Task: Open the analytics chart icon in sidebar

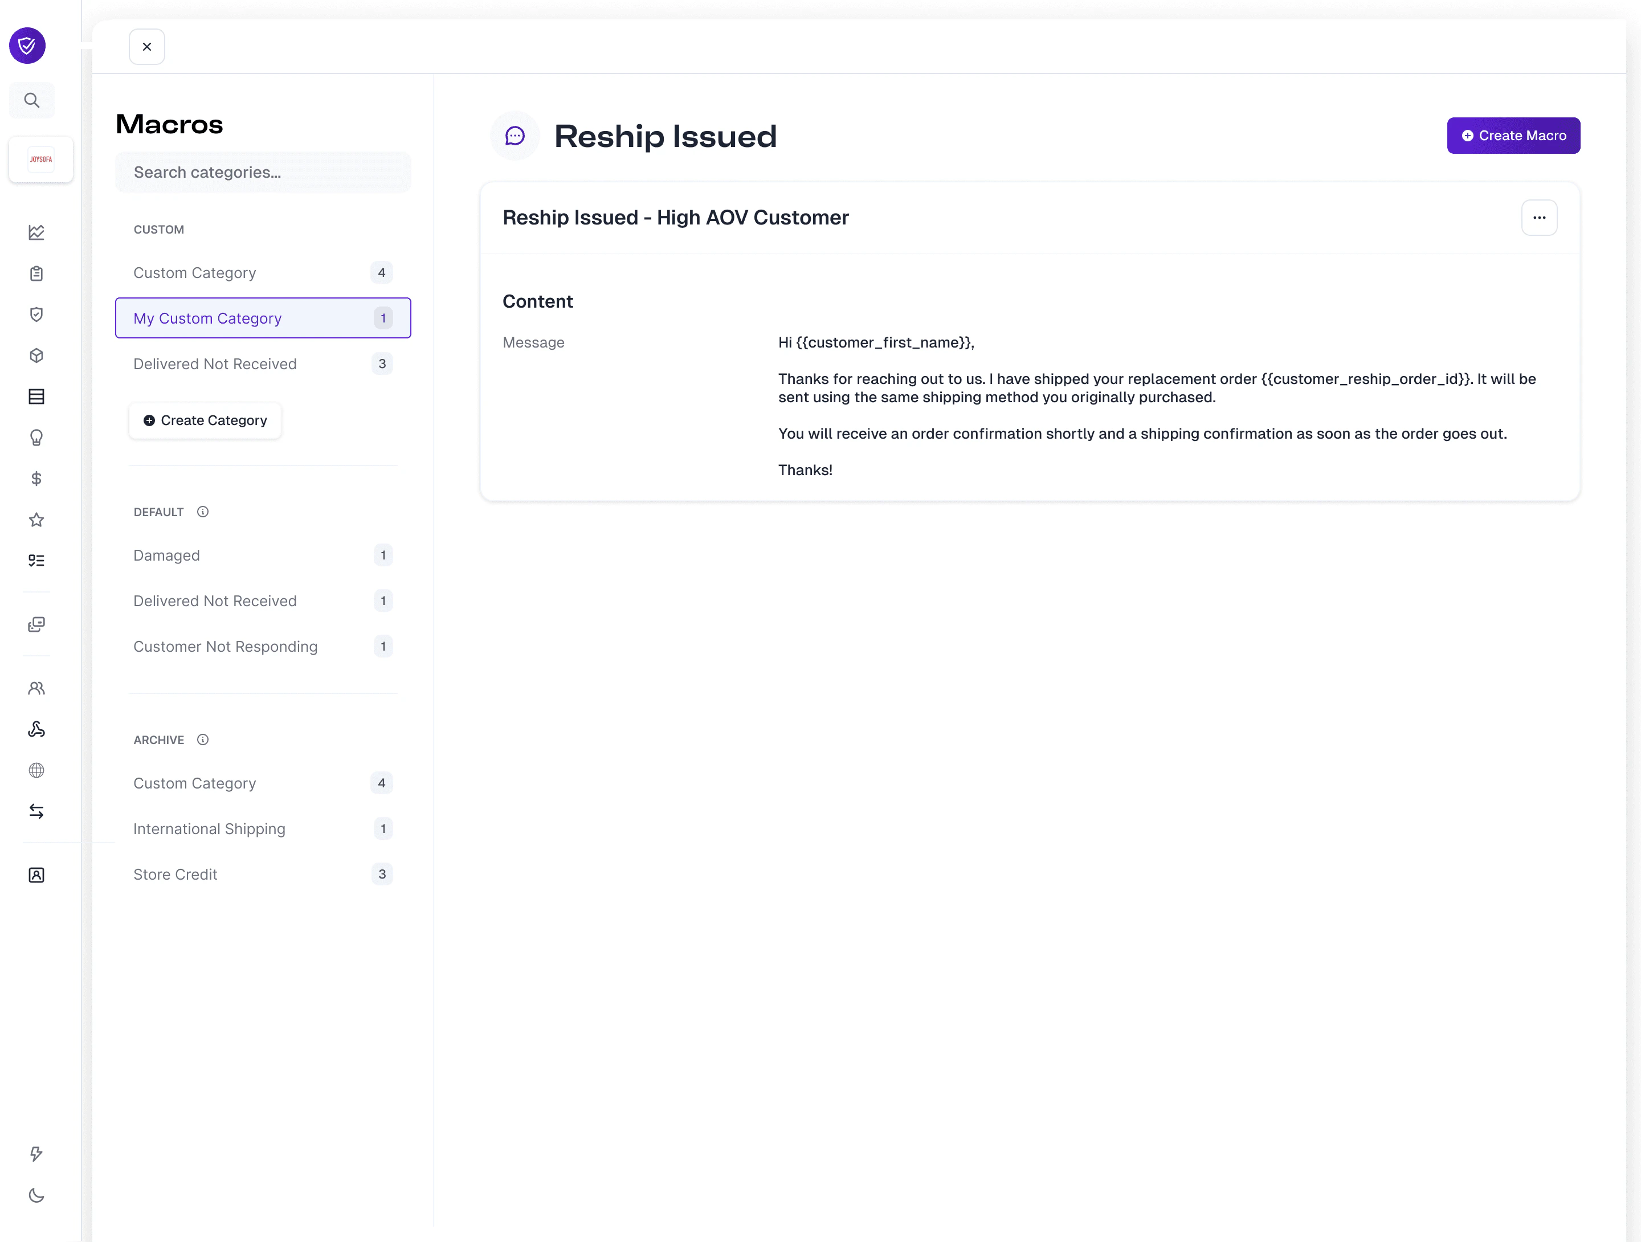Action: (x=36, y=232)
